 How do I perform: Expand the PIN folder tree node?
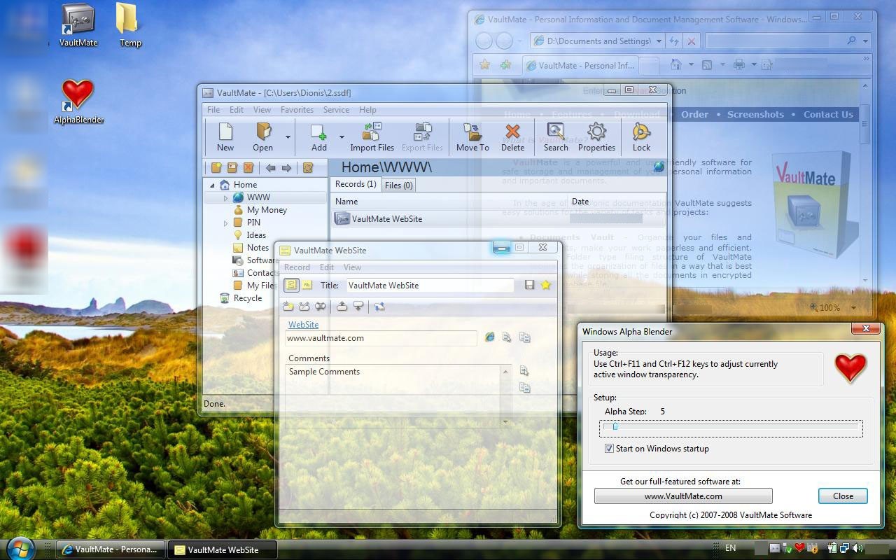[225, 223]
